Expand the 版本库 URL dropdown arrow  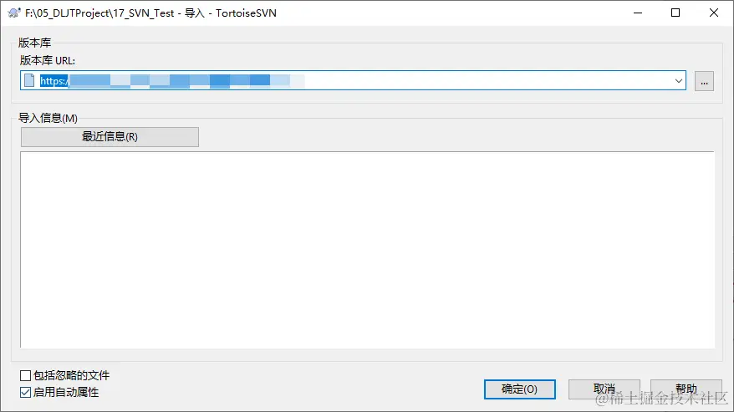(x=678, y=81)
